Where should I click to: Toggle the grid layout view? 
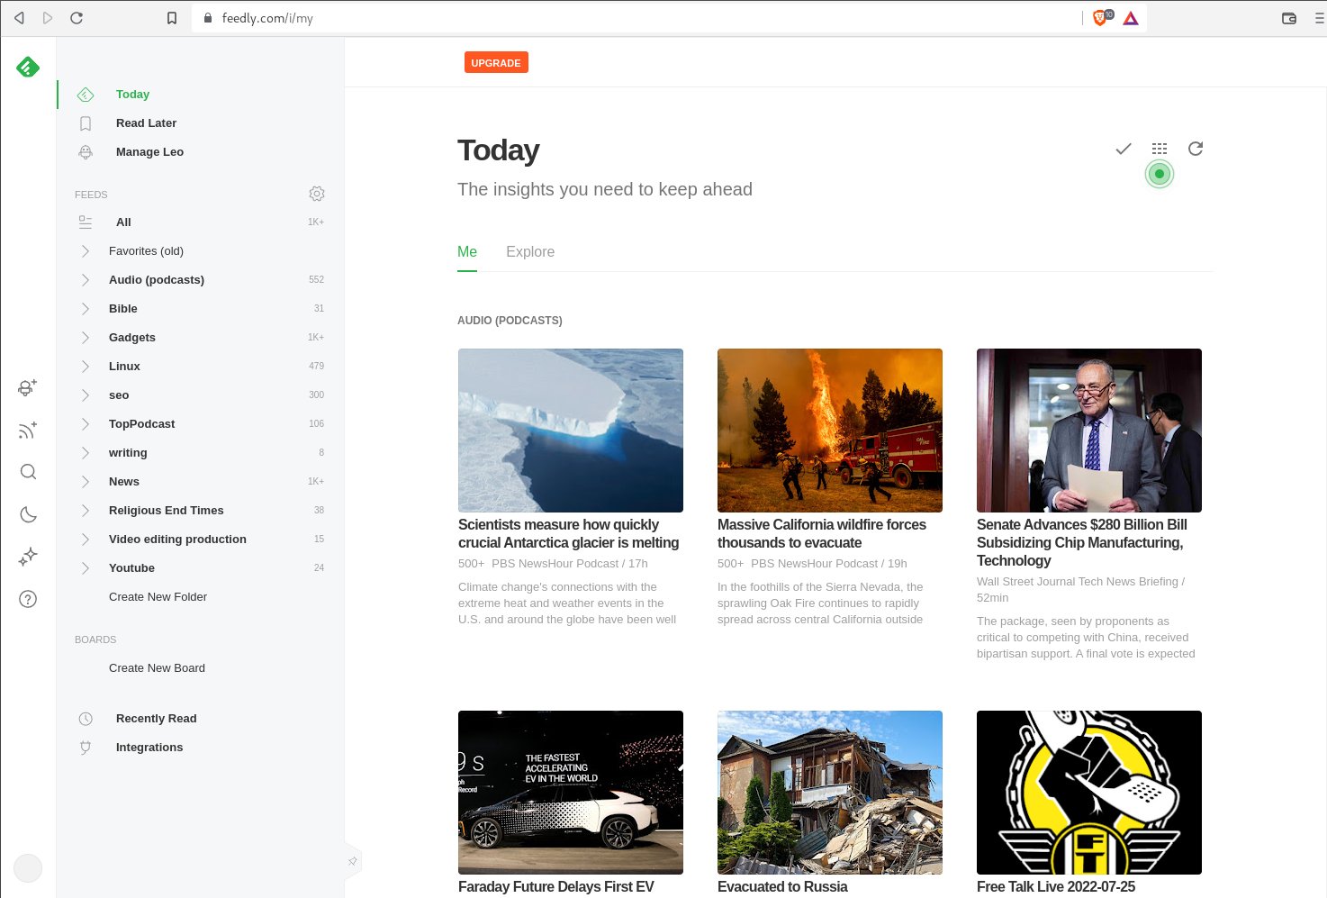[1159, 149]
